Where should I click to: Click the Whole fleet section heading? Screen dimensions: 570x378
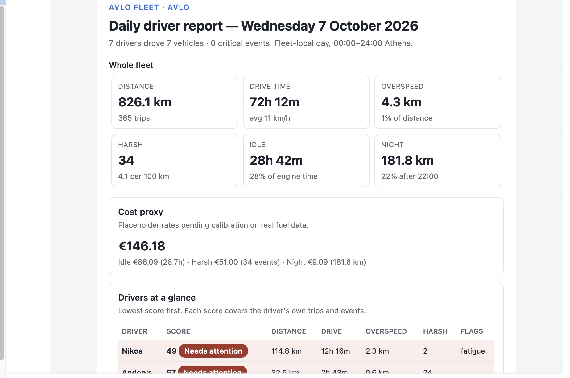point(131,65)
